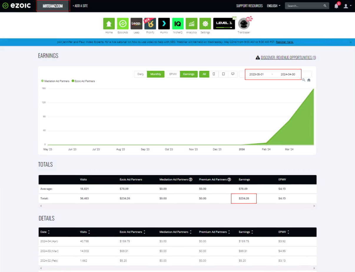Select the Monthly view toggle
Viewport: 355px width, 272px height.
(x=156, y=74)
